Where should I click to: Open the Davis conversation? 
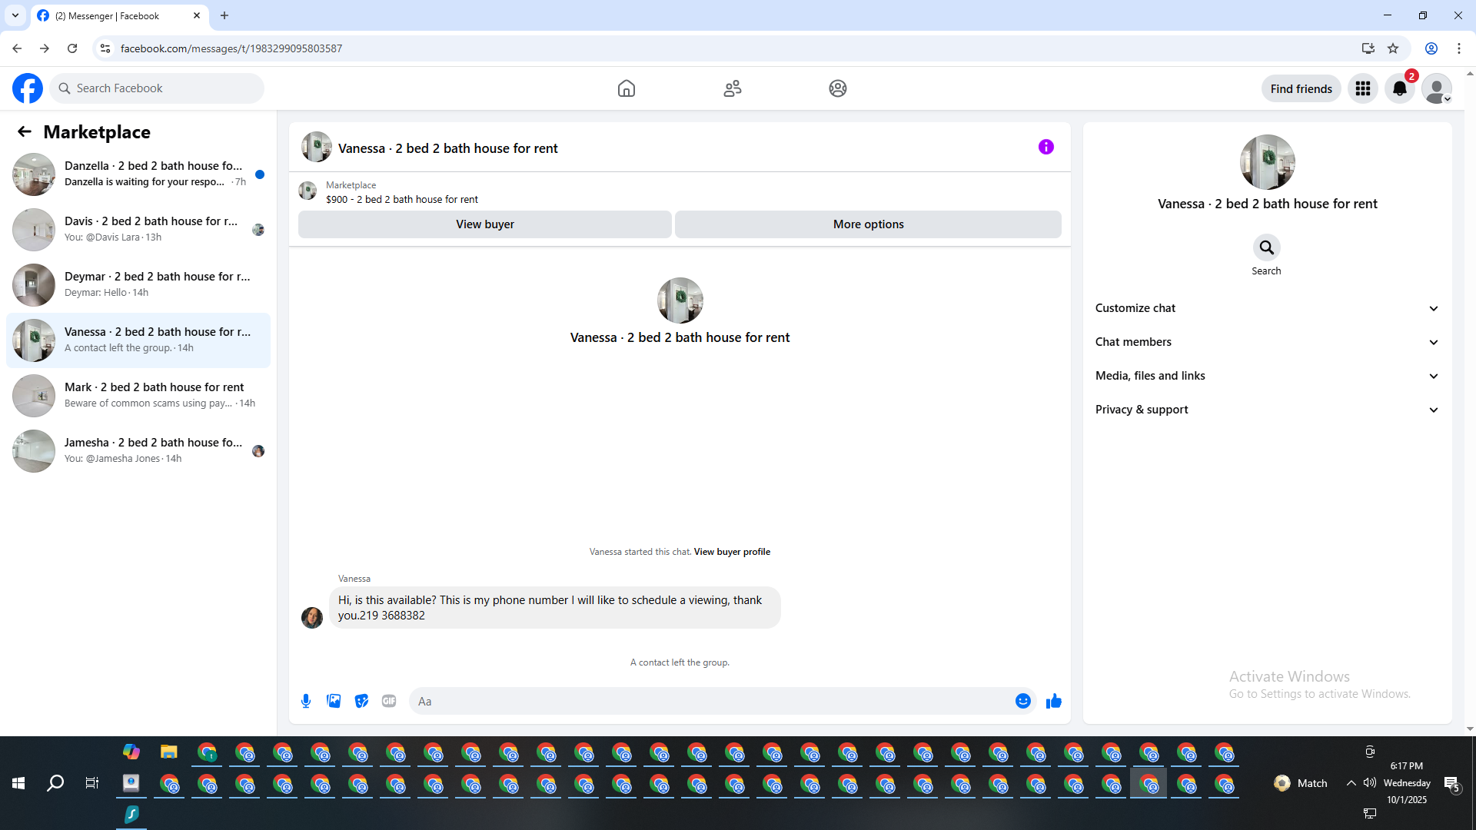coord(138,230)
